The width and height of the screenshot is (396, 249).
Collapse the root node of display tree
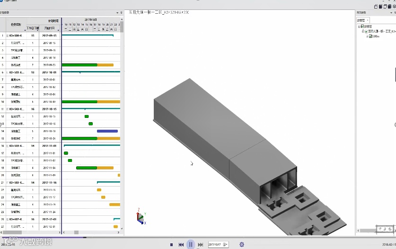coord(359,27)
